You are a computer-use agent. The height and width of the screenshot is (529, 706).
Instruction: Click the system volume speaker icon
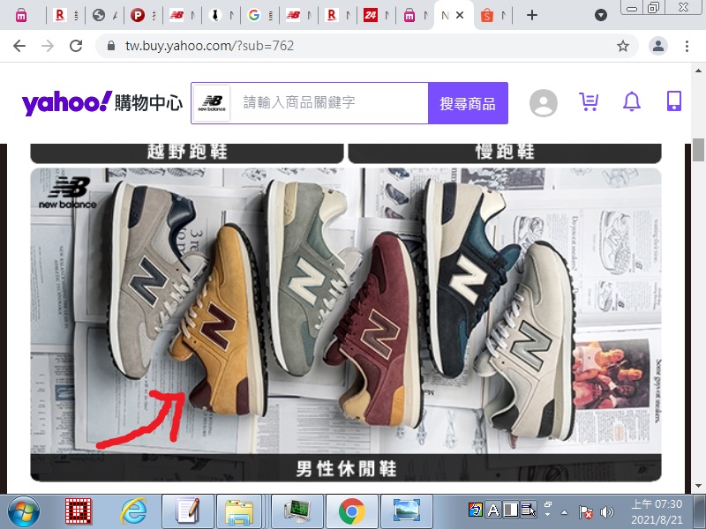coord(607,511)
